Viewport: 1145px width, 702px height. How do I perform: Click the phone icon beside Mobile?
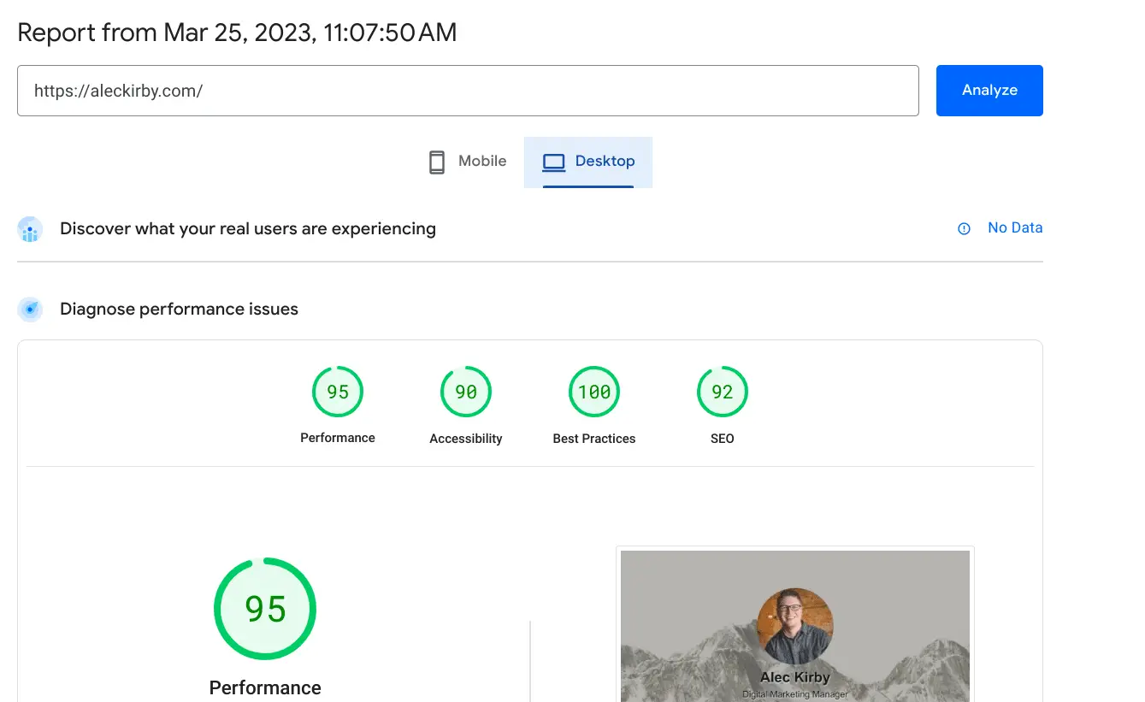[437, 162]
